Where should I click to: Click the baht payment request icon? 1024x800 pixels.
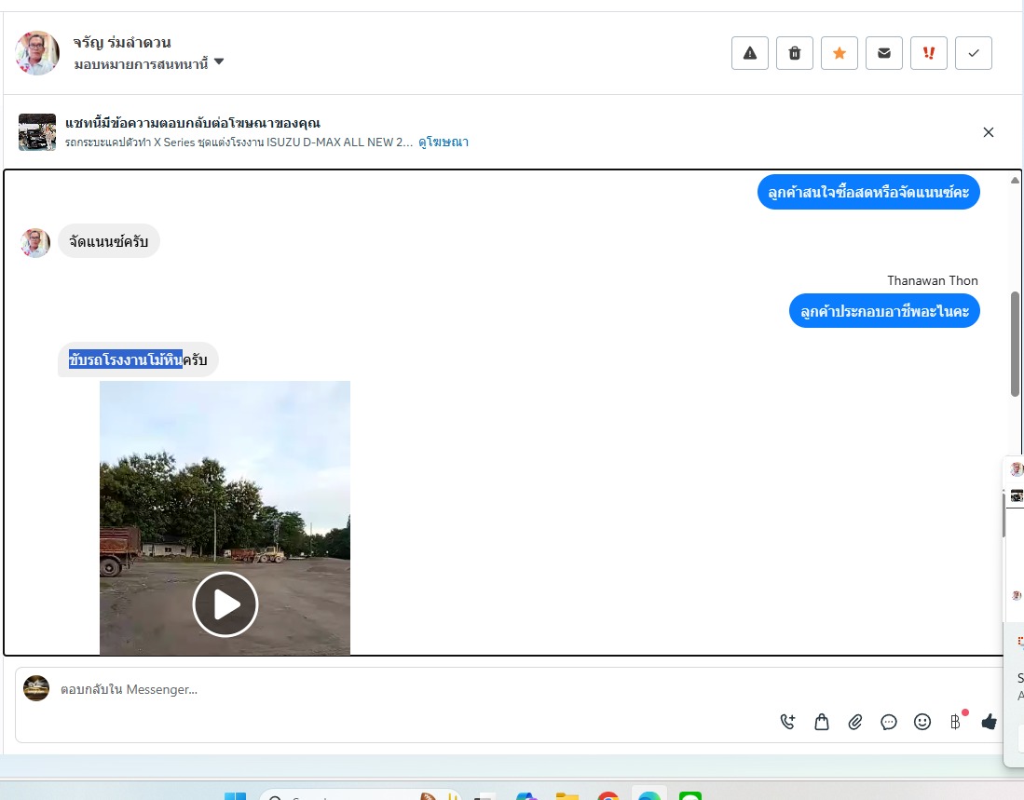tap(955, 722)
